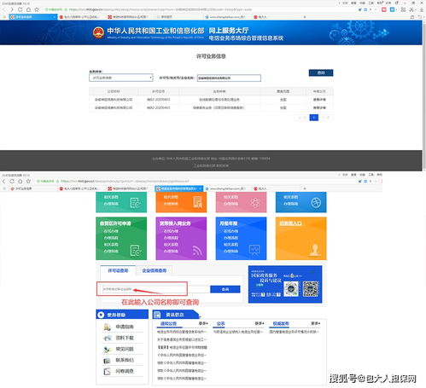Click the wifi signal icon on the purple tile

tap(197, 251)
